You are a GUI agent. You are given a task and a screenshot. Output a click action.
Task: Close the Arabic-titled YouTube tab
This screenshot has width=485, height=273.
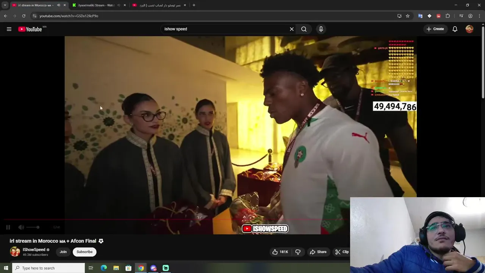coord(185,5)
